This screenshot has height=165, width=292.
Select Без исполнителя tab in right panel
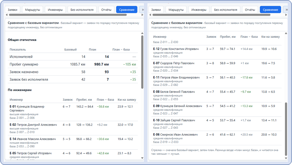point(225,10)
